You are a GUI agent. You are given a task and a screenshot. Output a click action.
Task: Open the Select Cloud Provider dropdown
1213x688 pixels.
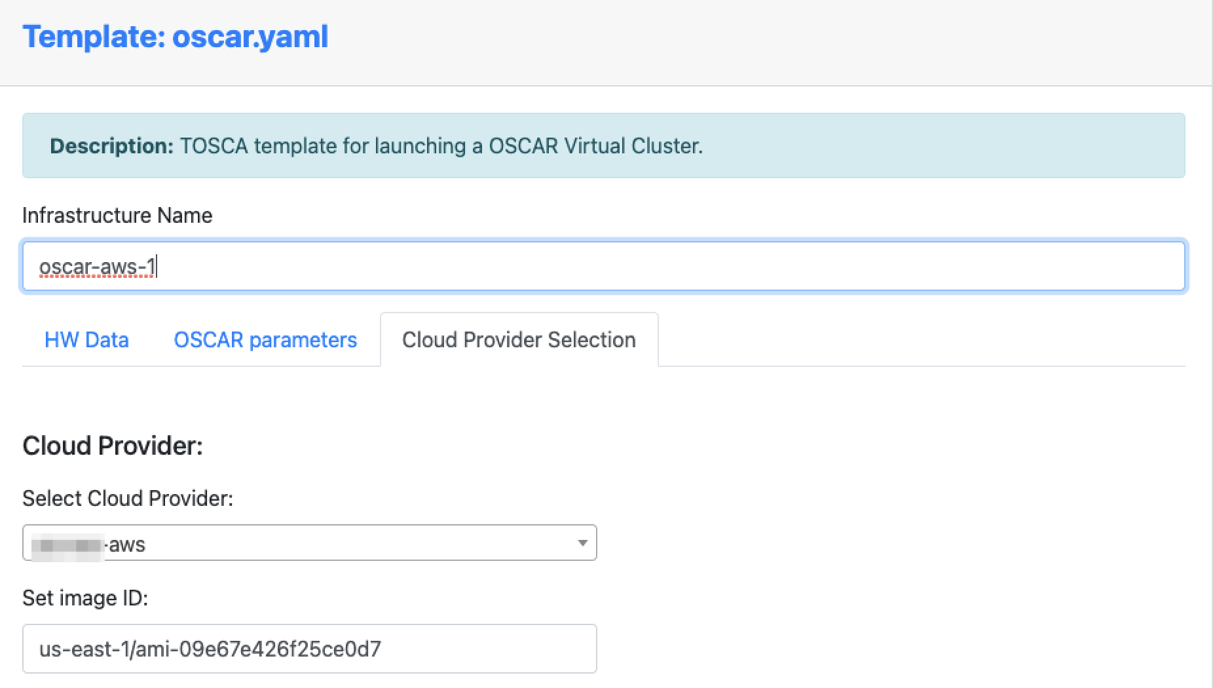coord(309,543)
